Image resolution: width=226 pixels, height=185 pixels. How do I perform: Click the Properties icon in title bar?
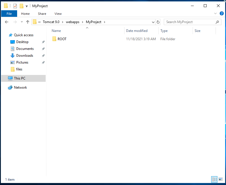click(15, 6)
